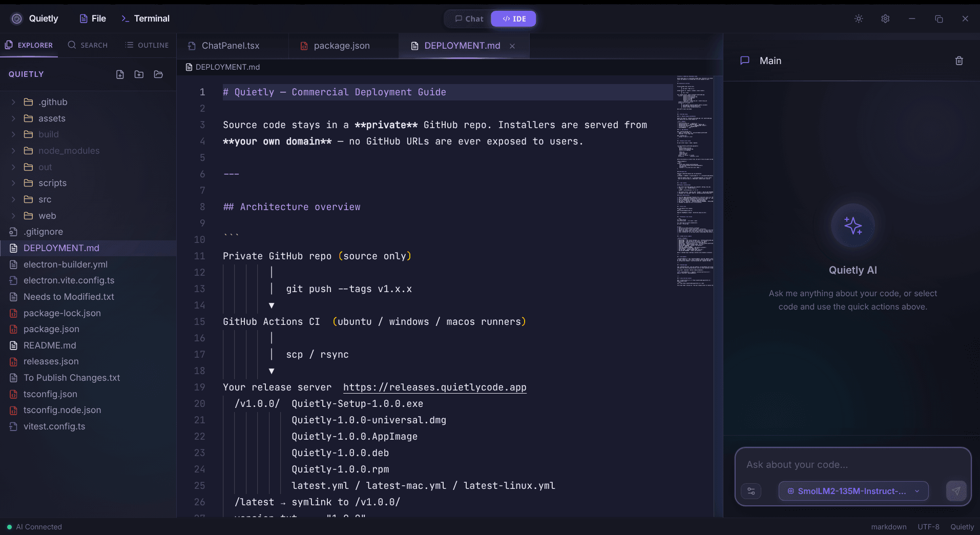This screenshot has width=980, height=535.
Task: Open vitest.config.ts file
Action: click(x=88, y=426)
